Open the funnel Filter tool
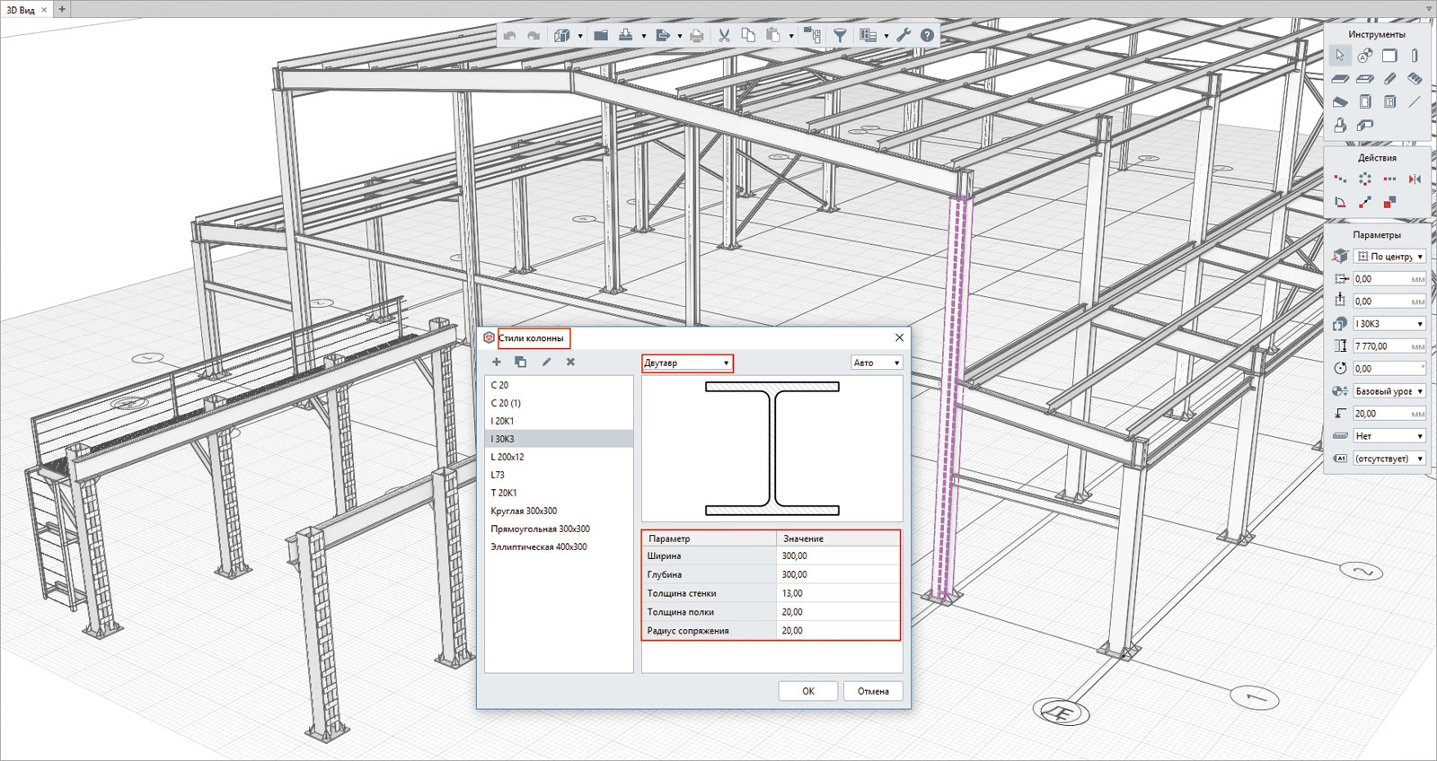The width and height of the screenshot is (1437, 761). point(840,35)
